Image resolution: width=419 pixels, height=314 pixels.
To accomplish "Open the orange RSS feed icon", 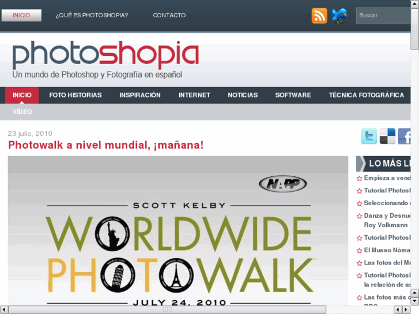I will click(x=319, y=16).
